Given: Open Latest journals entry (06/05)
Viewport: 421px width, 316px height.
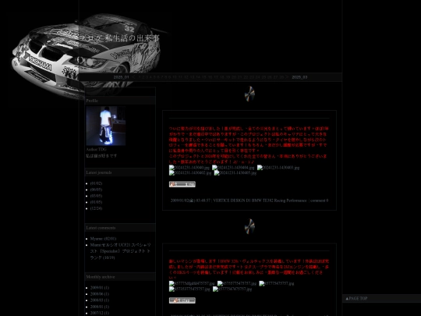Looking at the screenshot, I should [96, 190].
